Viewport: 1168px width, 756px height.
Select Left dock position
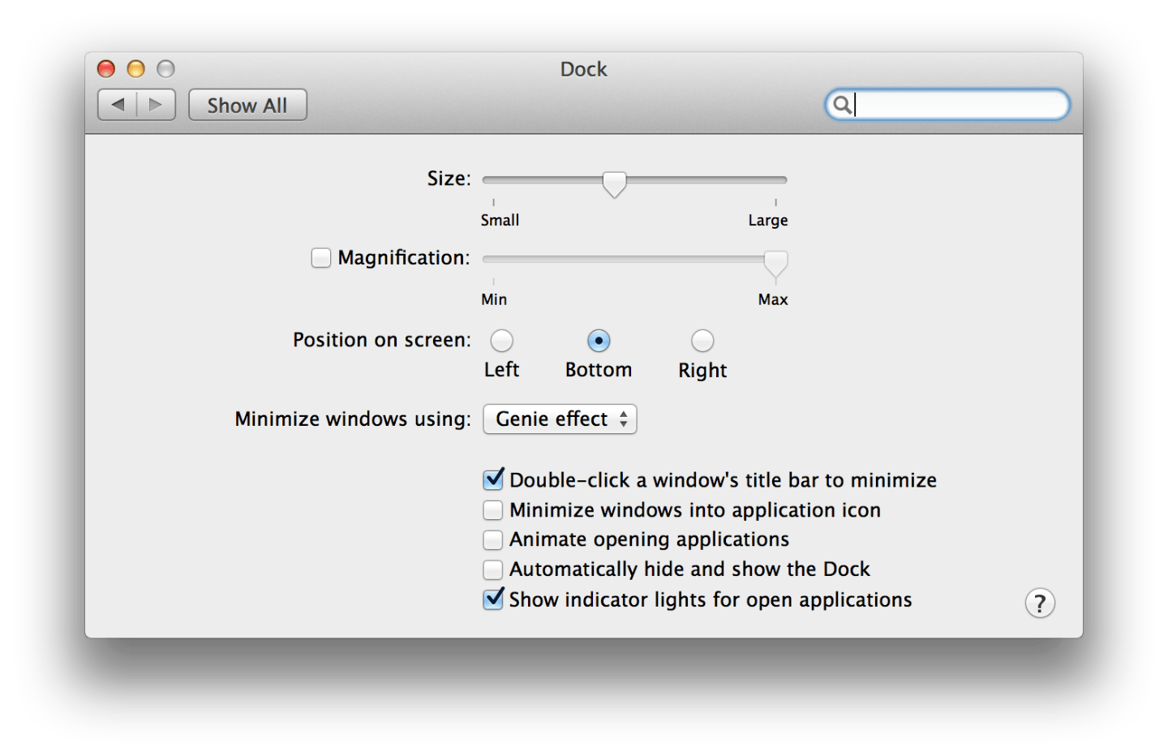[501, 341]
